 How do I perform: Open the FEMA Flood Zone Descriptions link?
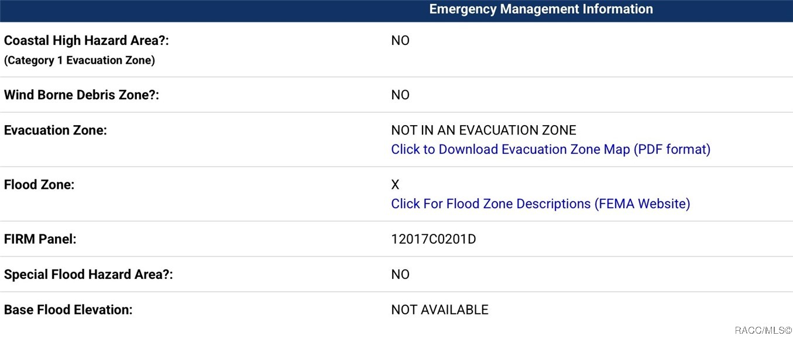[x=540, y=204]
